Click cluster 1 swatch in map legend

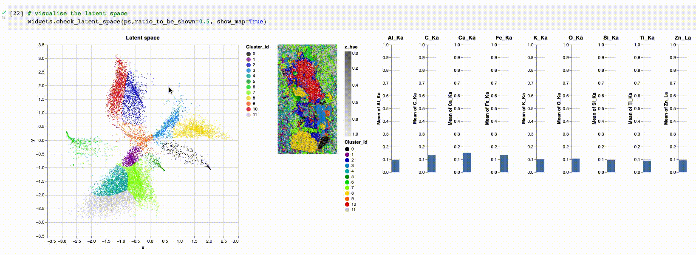(347, 155)
